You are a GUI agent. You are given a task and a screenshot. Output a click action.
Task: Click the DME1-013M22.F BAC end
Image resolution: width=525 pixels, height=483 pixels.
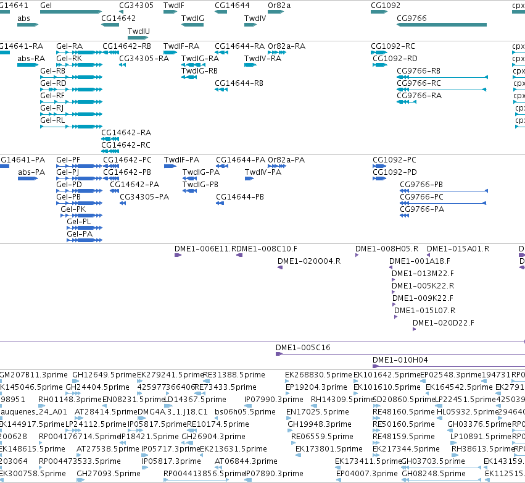pos(394,280)
